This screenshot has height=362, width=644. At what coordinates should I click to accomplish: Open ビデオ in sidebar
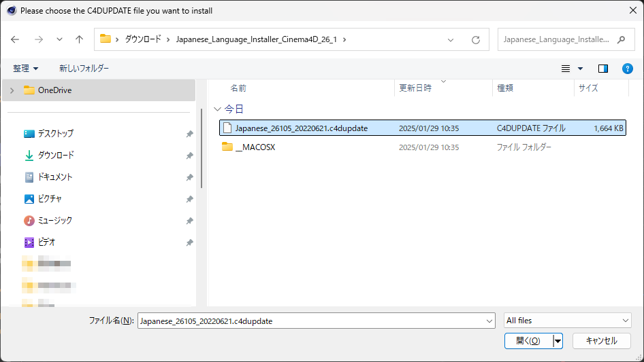(x=46, y=242)
